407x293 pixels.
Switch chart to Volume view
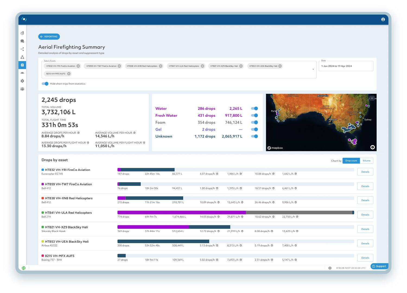(x=367, y=160)
